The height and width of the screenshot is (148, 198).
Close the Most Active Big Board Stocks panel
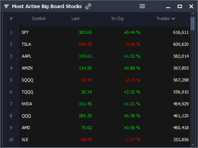coord(191,6)
